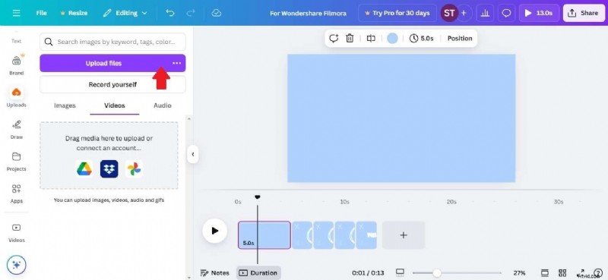Click the timeline playhead marker
Image resolution: width=608 pixels, height=280 pixels.
pos(257,197)
